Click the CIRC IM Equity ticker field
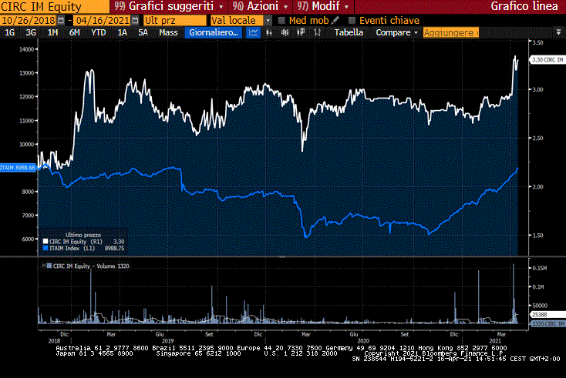The image size is (566, 378). 55,6
